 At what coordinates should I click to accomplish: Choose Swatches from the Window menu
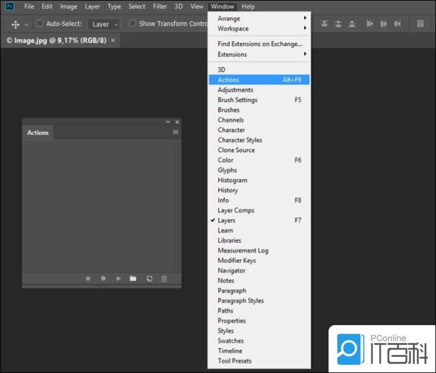click(x=230, y=341)
